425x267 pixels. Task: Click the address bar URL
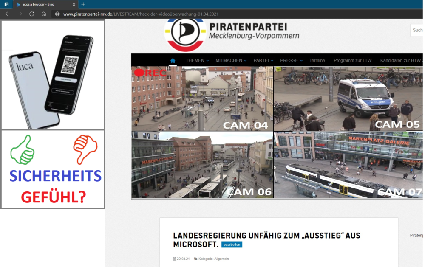(x=141, y=14)
